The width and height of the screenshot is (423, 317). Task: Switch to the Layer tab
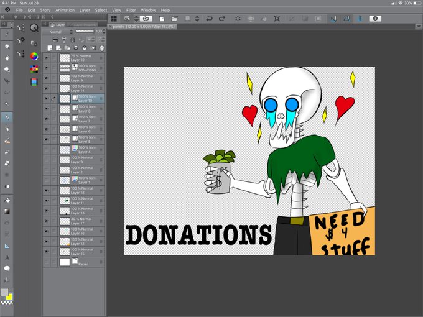[57, 25]
